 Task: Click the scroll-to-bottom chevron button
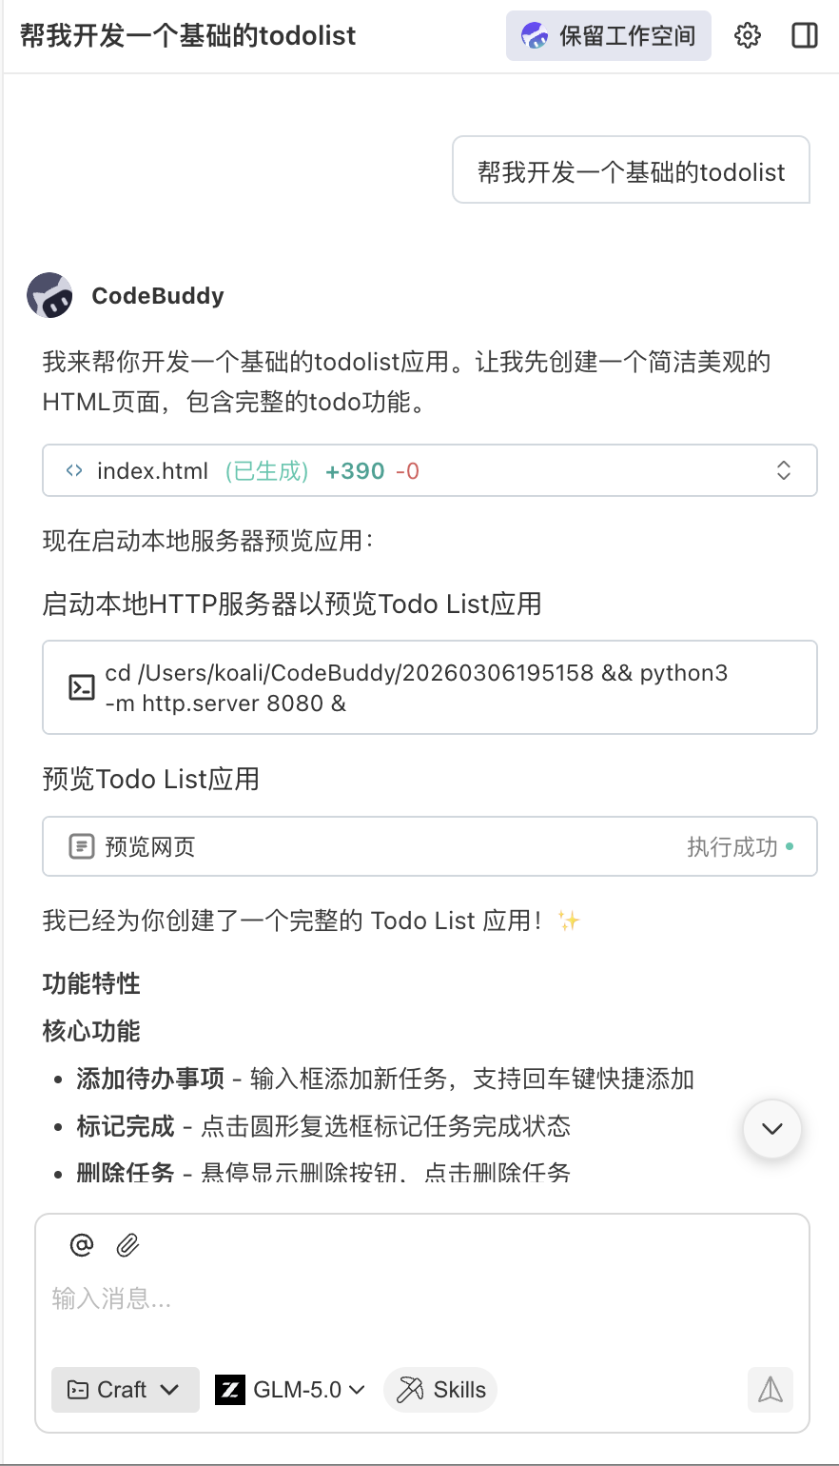[x=771, y=1129]
